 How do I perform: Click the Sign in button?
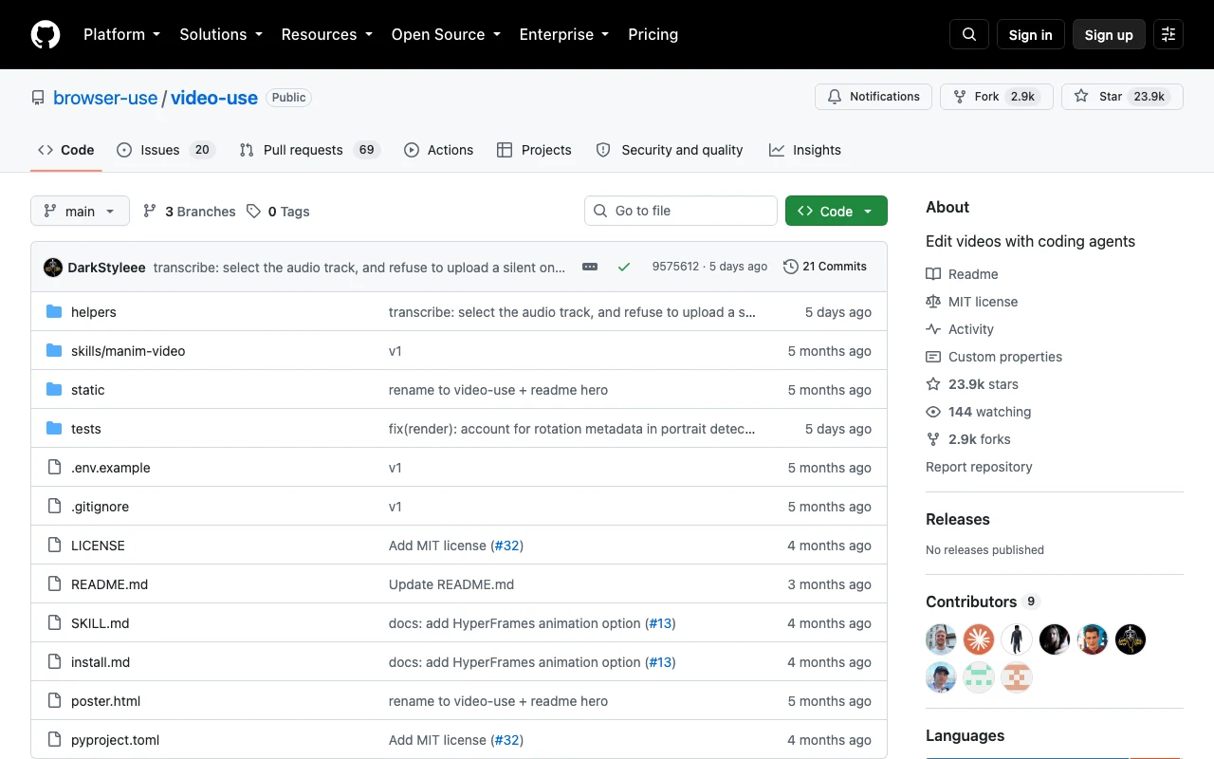(x=1031, y=34)
